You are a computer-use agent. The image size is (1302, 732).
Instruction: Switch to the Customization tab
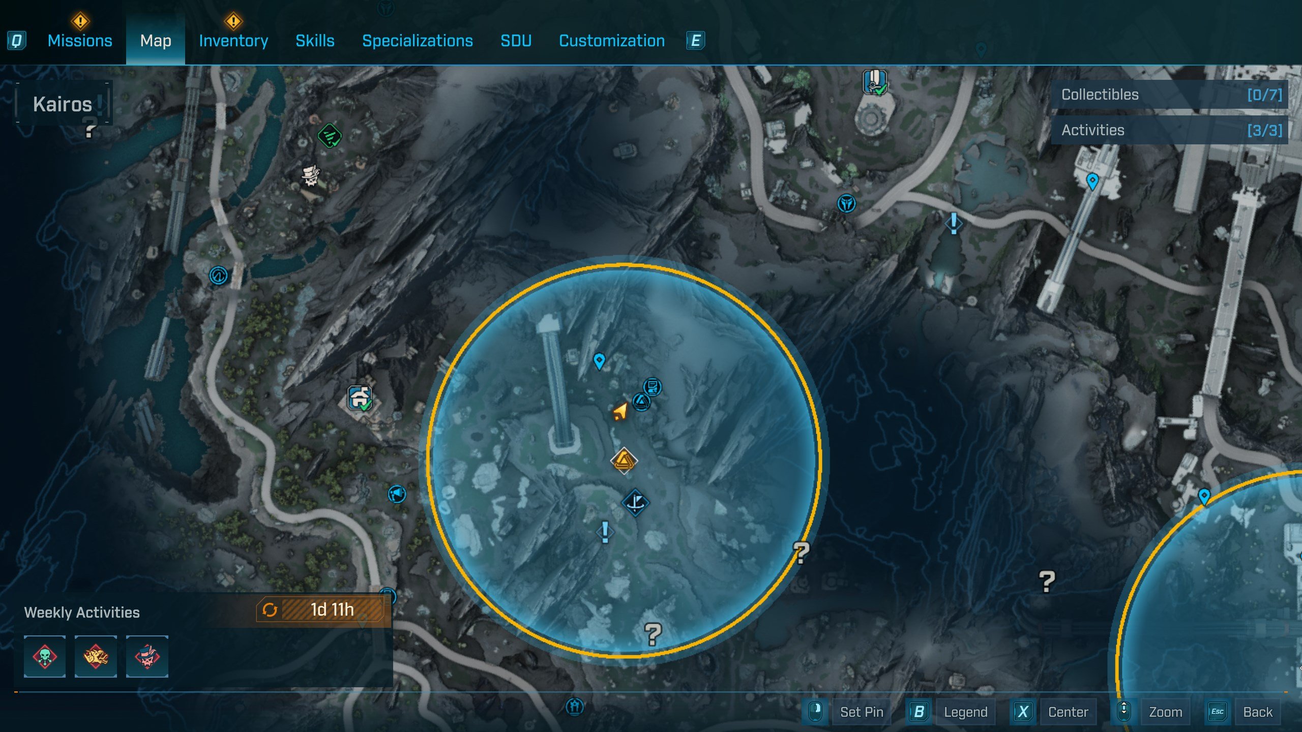[612, 41]
